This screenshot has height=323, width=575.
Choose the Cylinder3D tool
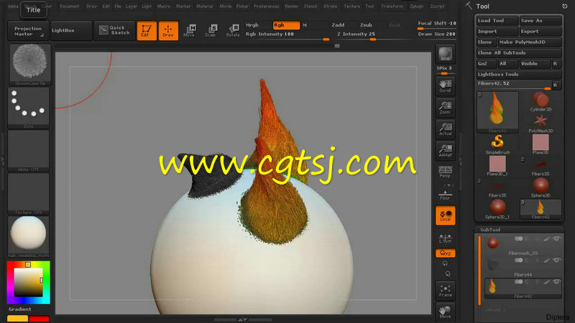(x=540, y=101)
